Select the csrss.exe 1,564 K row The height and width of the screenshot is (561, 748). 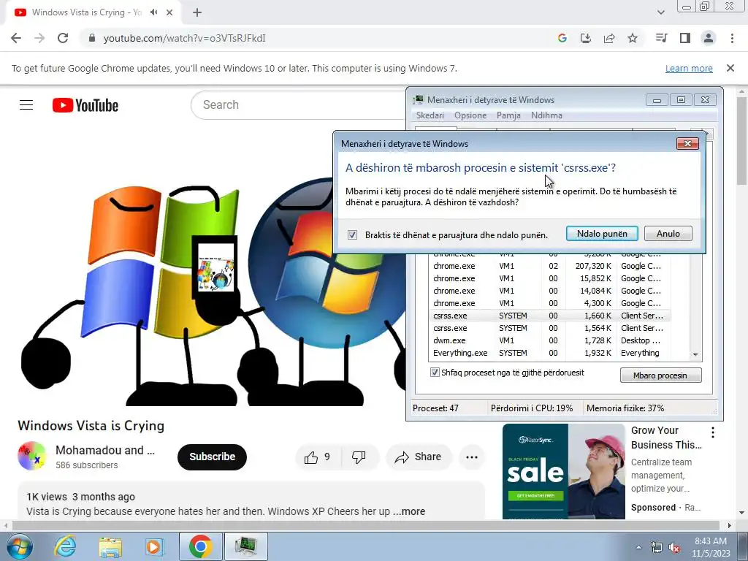pyautogui.click(x=549, y=328)
